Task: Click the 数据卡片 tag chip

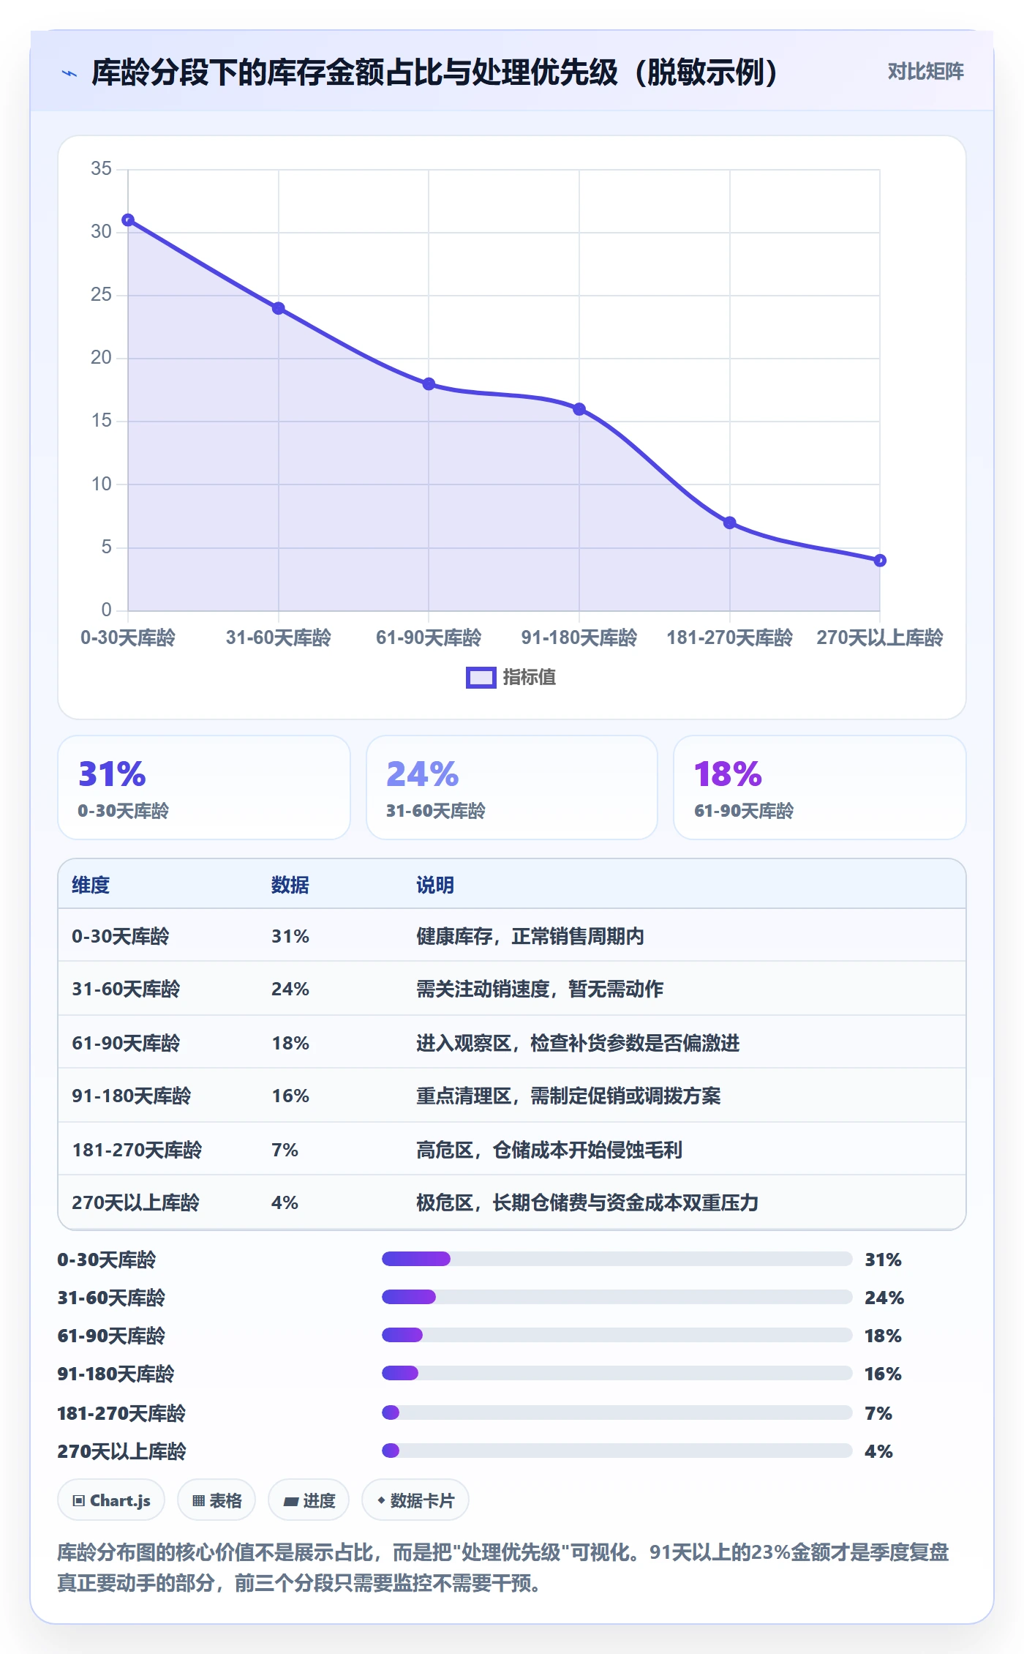Action: (x=415, y=1500)
